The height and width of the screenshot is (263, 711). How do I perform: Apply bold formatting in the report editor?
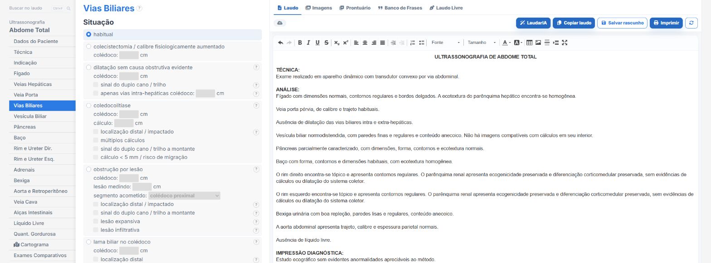(300, 43)
